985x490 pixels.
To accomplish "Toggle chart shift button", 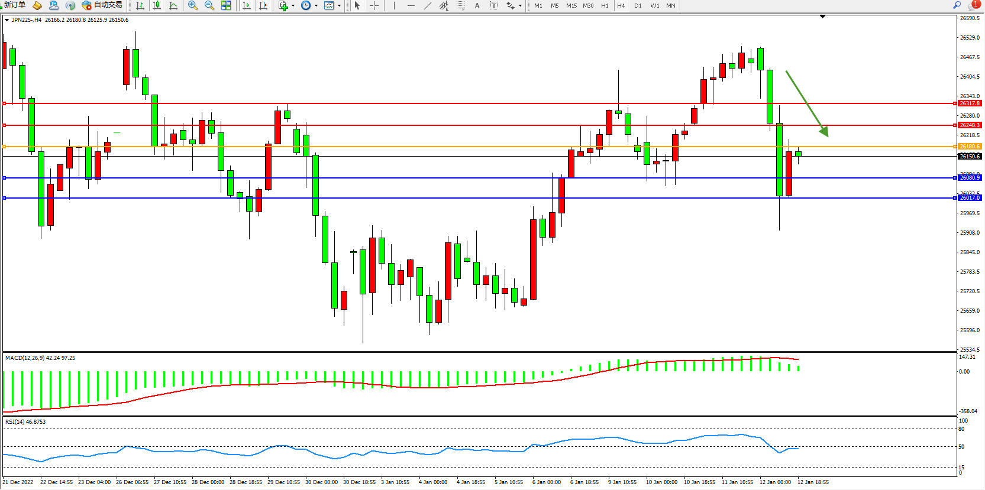I will tap(263, 6).
